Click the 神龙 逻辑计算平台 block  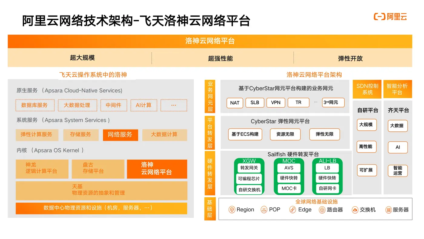[x=42, y=169]
